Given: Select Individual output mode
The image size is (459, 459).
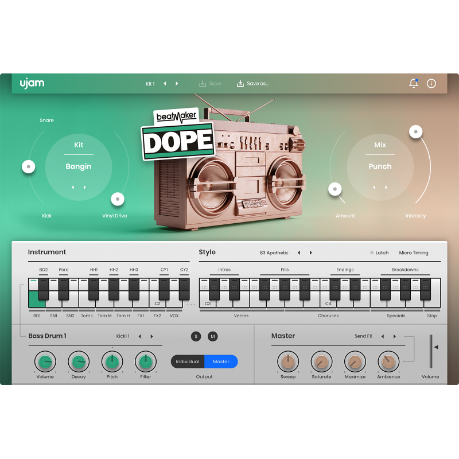Looking at the screenshot, I should coord(188,361).
